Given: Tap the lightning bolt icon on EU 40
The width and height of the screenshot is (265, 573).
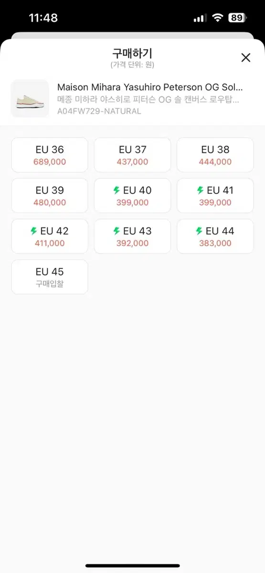Looking at the screenshot, I should (x=116, y=191).
